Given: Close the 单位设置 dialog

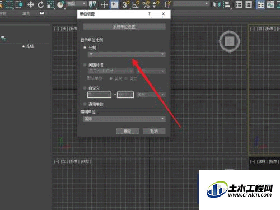Looking at the screenshot, I should coord(164,14).
